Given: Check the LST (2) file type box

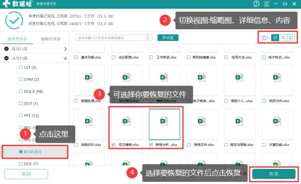Looking at the screenshot, I should tap(21, 67).
